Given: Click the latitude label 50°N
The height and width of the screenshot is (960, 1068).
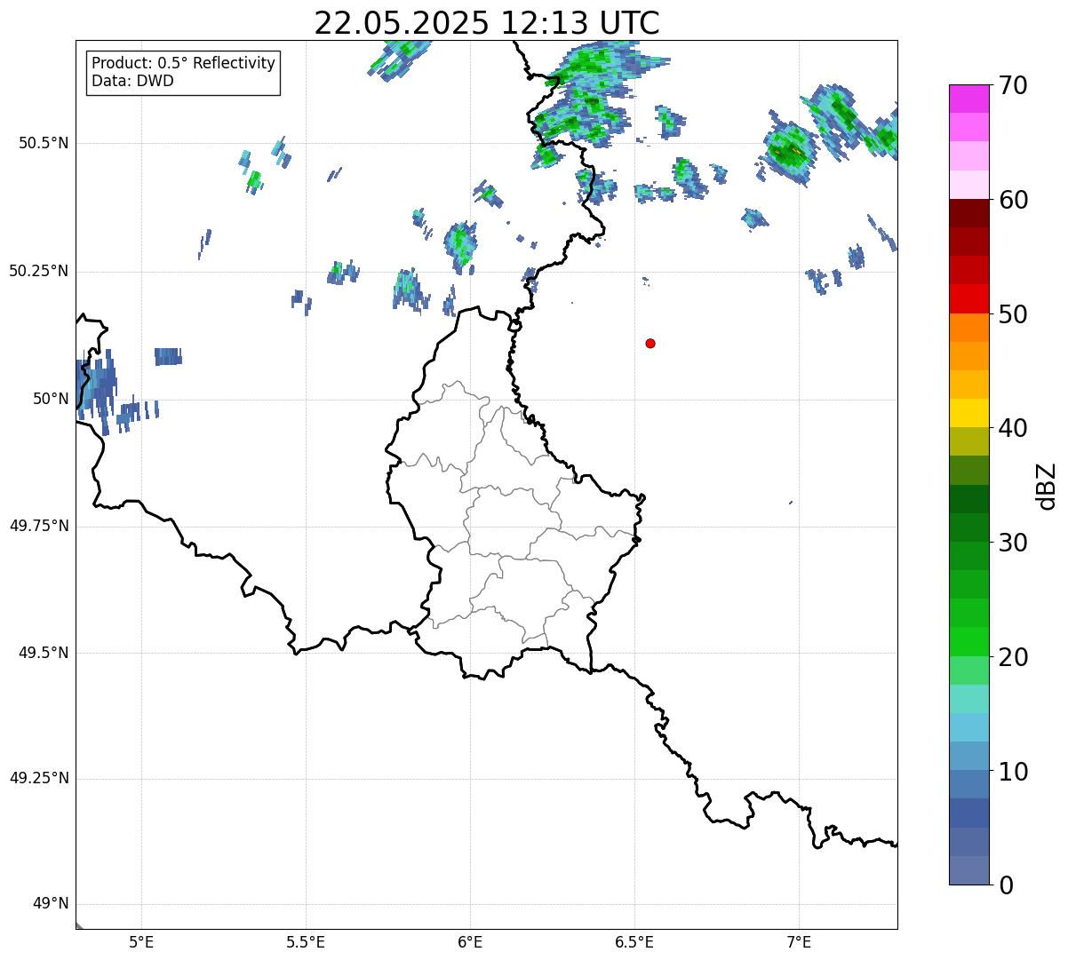Looking at the screenshot, I should click(x=52, y=399).
